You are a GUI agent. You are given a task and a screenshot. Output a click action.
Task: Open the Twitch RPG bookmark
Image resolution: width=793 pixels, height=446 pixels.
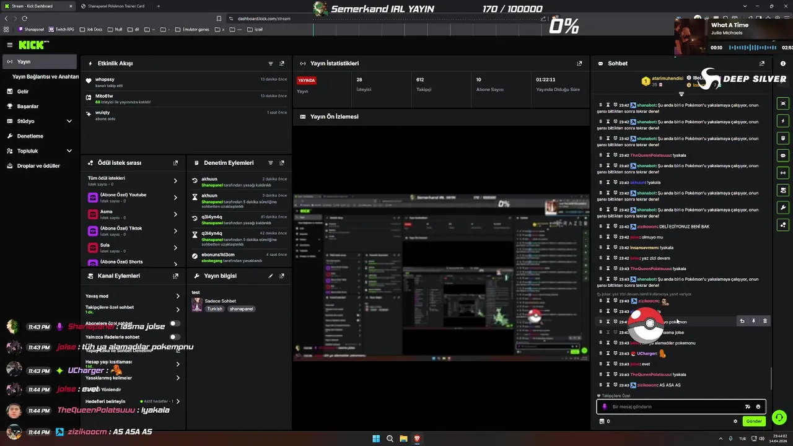pos(62,29)
